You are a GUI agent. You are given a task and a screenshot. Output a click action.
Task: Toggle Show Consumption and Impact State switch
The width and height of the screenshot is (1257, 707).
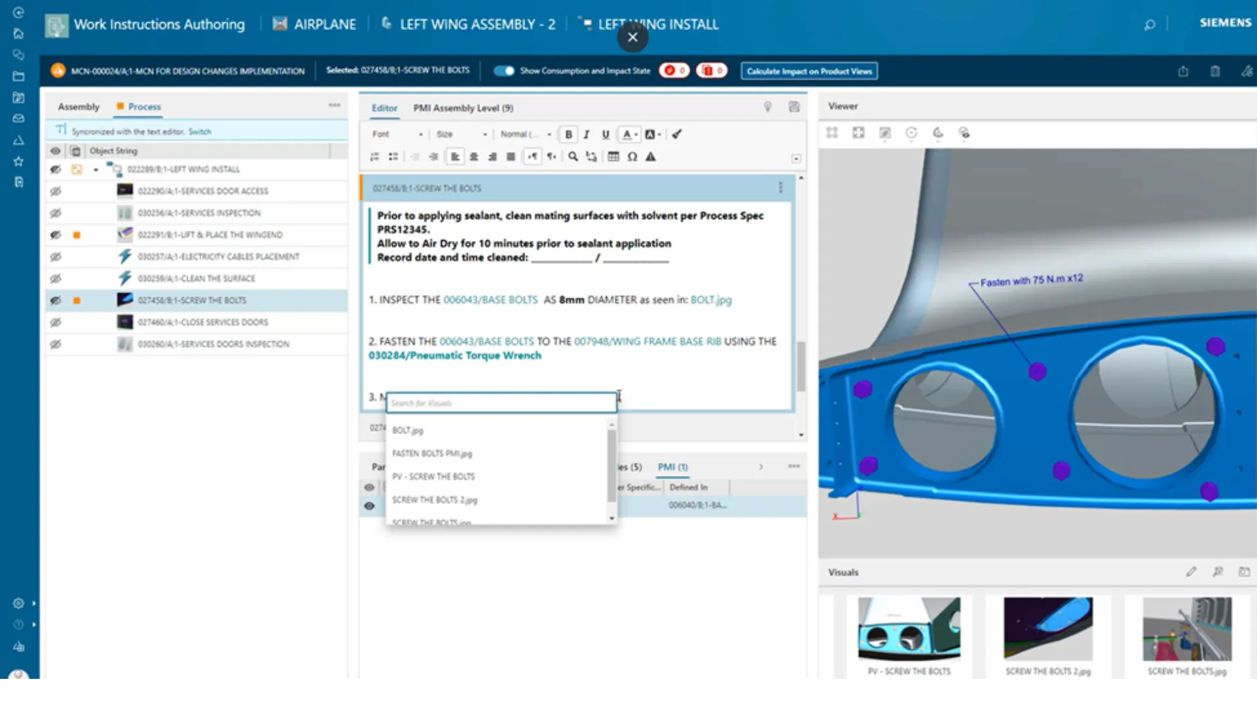(x=504, y=71)
